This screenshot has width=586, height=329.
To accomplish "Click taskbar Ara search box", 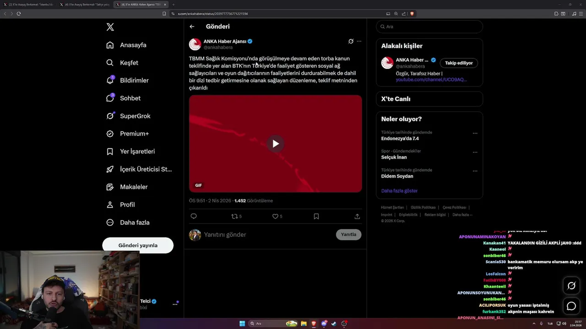I will [x=274, y=324].
